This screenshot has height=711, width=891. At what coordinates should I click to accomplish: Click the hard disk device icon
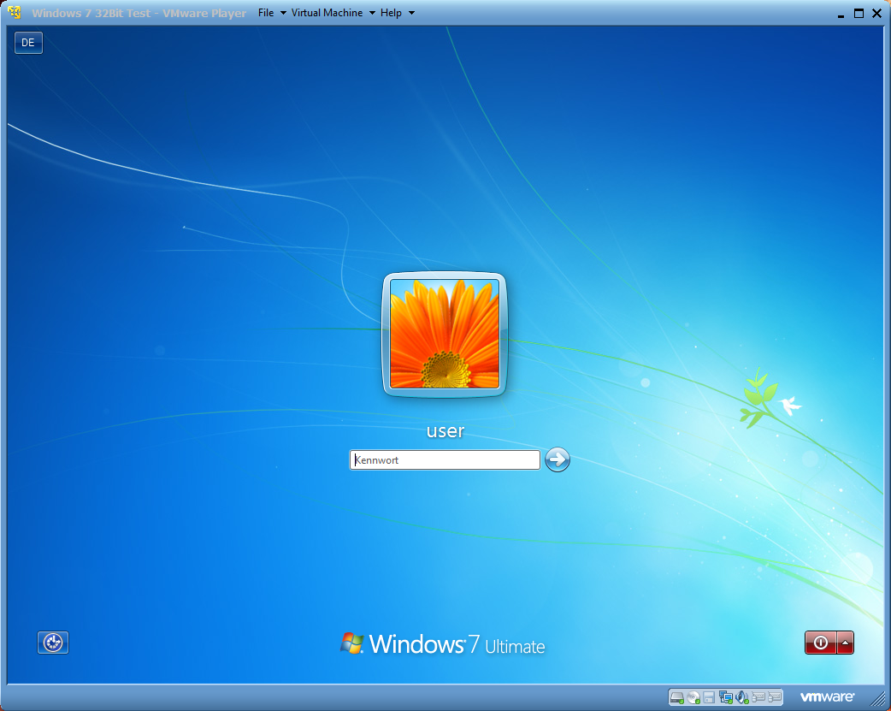pyautogui.click(x=676, y=696)
